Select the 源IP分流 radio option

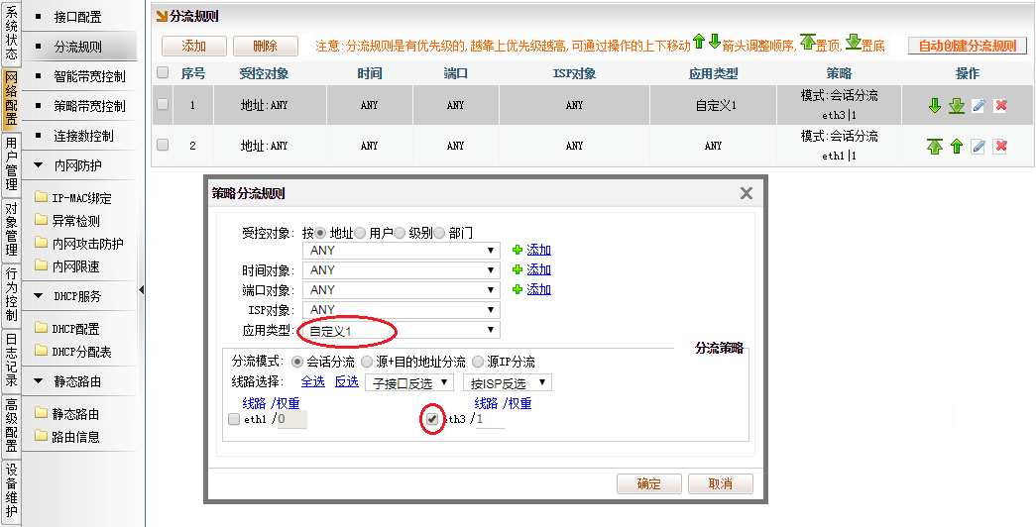(x=479, y=362)
